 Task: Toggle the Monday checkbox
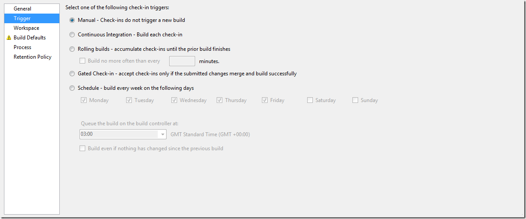(x=84, y=100)
